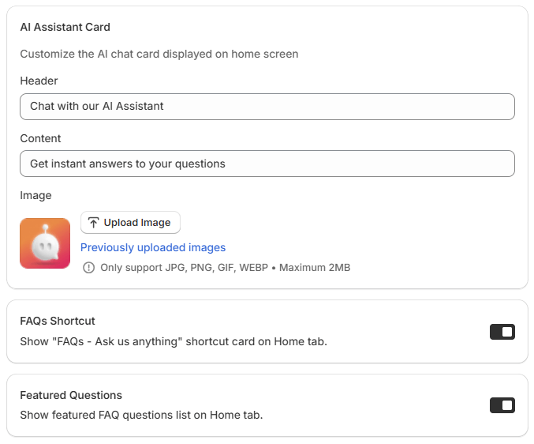Screen dimensions: 534x444
Task: Click the info icon beside file format note
Action: click(x=88, y=268)
